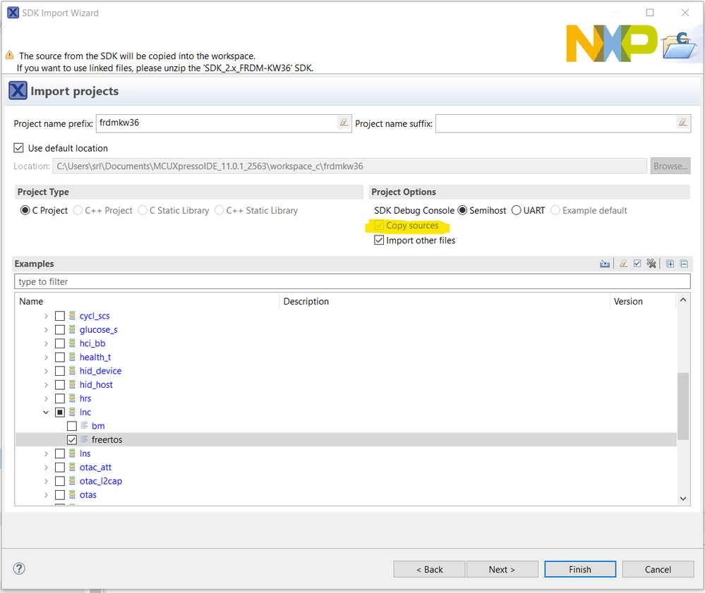Click the Version column header
The width and height of the screenshot is (705, 593).
643,302
